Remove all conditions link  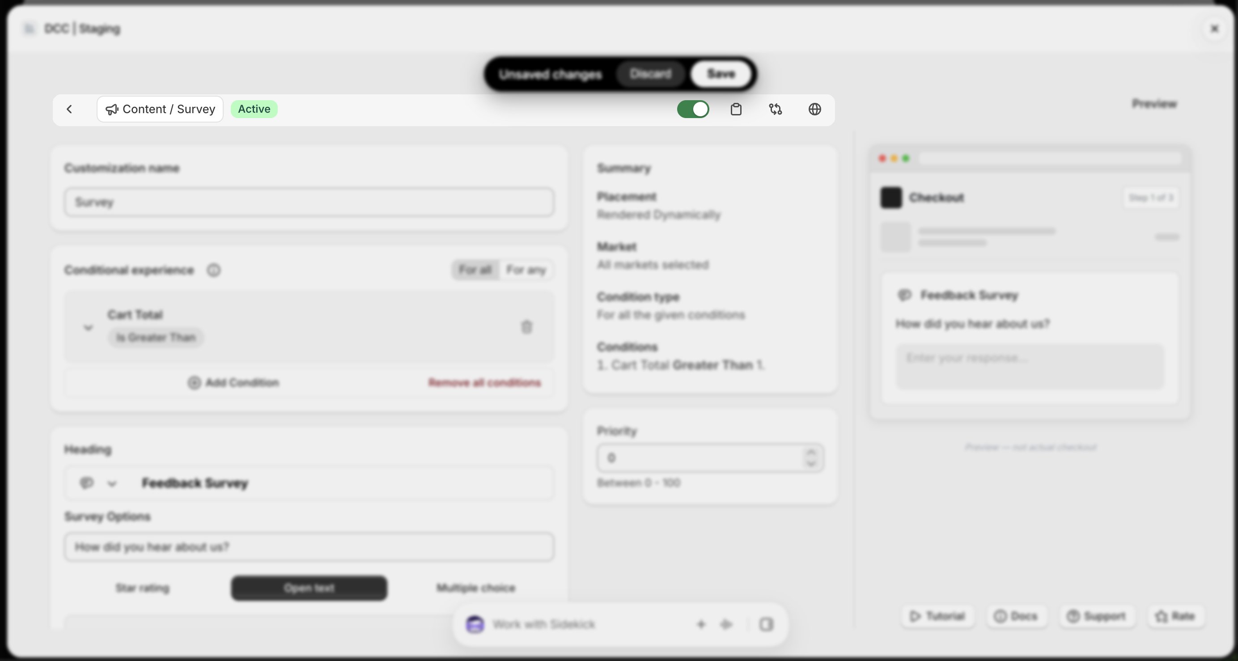484,383
